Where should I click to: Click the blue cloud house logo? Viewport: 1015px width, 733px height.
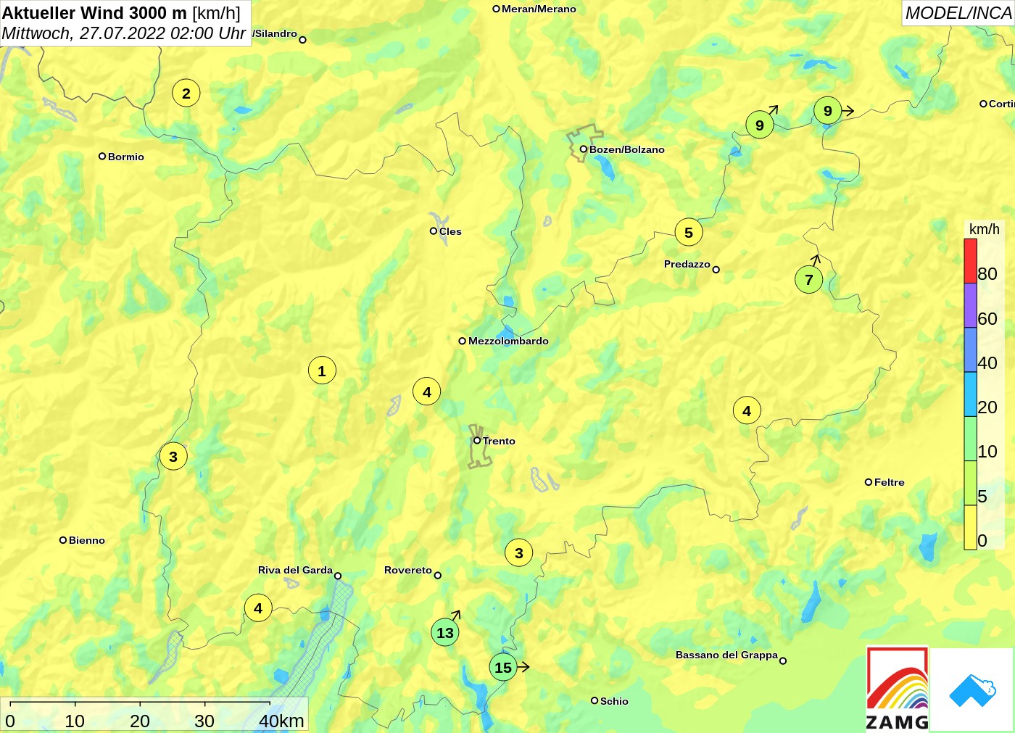click(971, 690)
